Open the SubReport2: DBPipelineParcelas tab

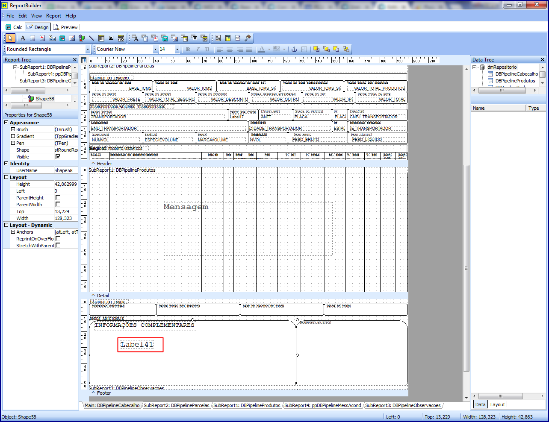point(177,405)
